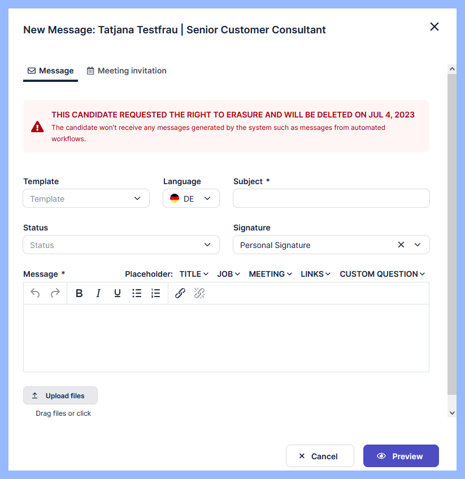Insert a numbered list
Viewport: 465px width, 479px height.
(156, 293)
